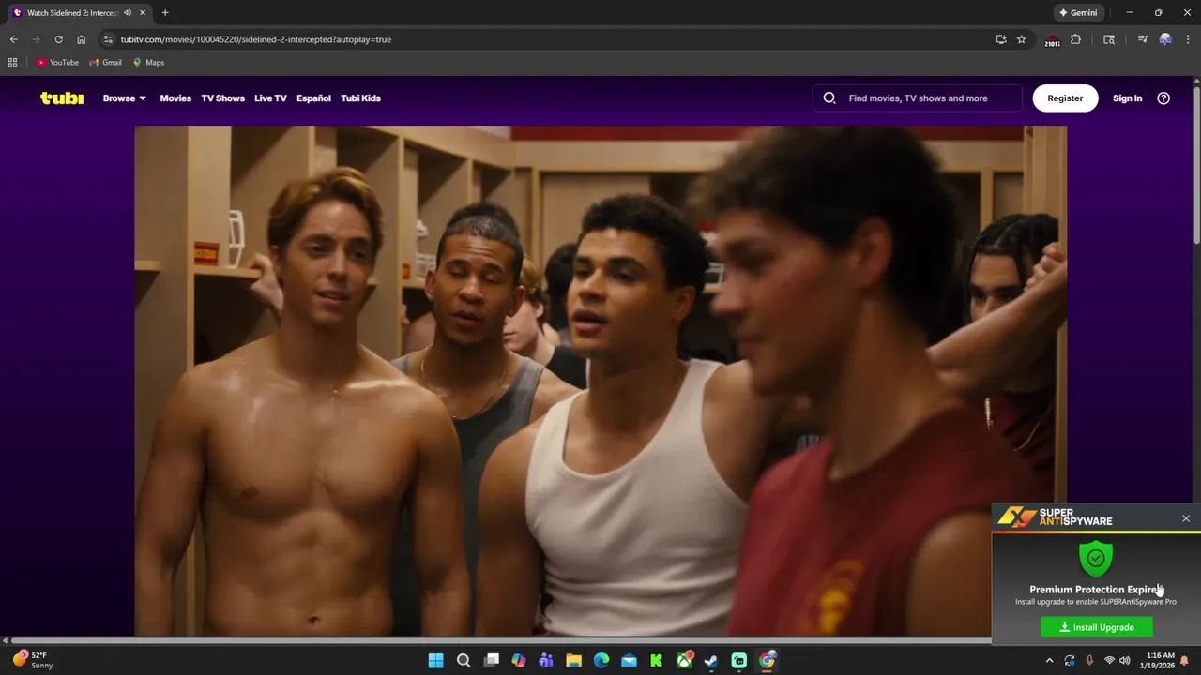The height and width of the screenshot is (675, 1201).
Task: Open the Movies section
Action: click(x=175, y=97)
